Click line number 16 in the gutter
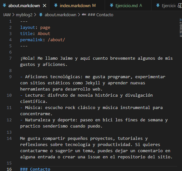The width and height of the screenshot is (182, 171). coord(9,169)
